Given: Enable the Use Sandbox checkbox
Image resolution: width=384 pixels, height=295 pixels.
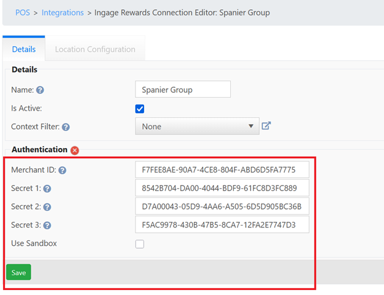Looking at the screenshot, I should [x=140, y=244].
